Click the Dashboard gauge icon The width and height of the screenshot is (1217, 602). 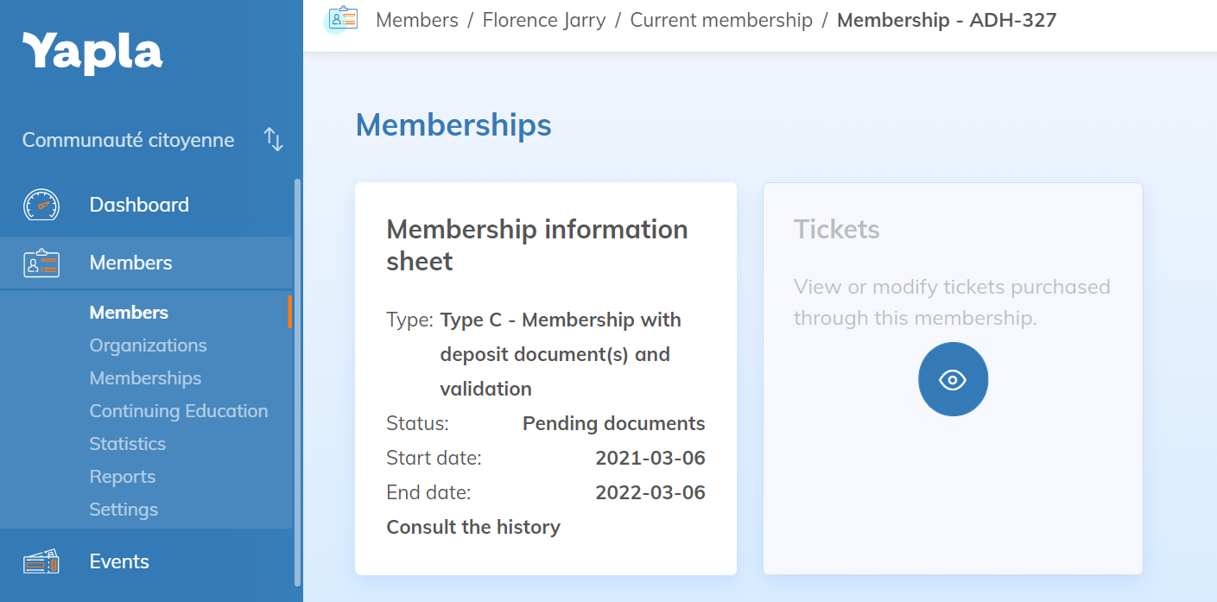point(41,206)
